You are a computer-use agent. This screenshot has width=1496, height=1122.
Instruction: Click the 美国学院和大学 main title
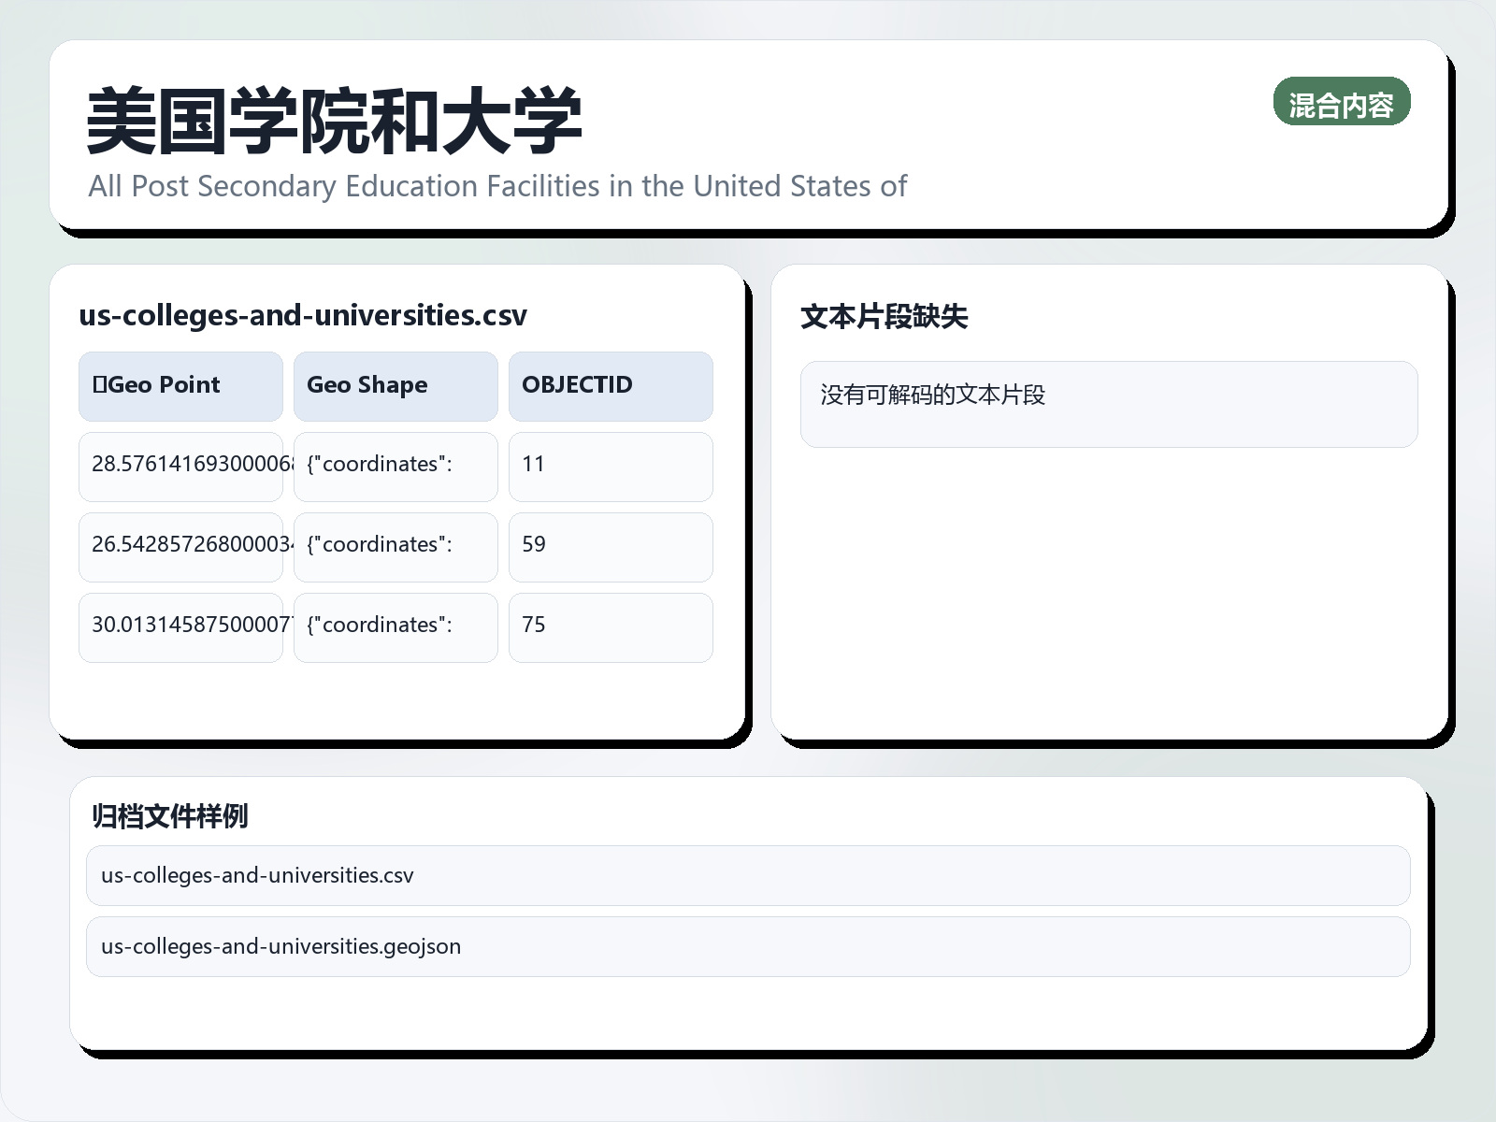[x=334, y=118]
